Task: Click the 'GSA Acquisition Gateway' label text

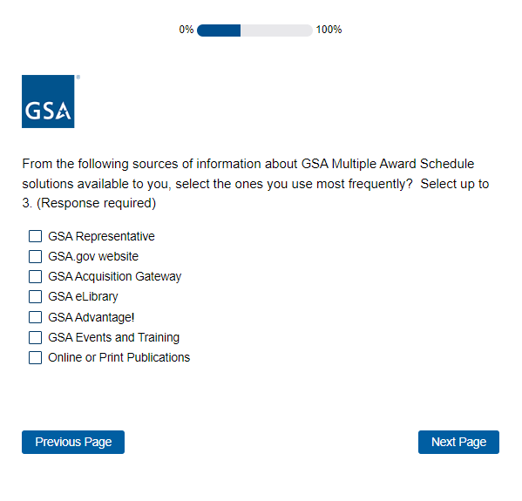Action: [115, 276]
